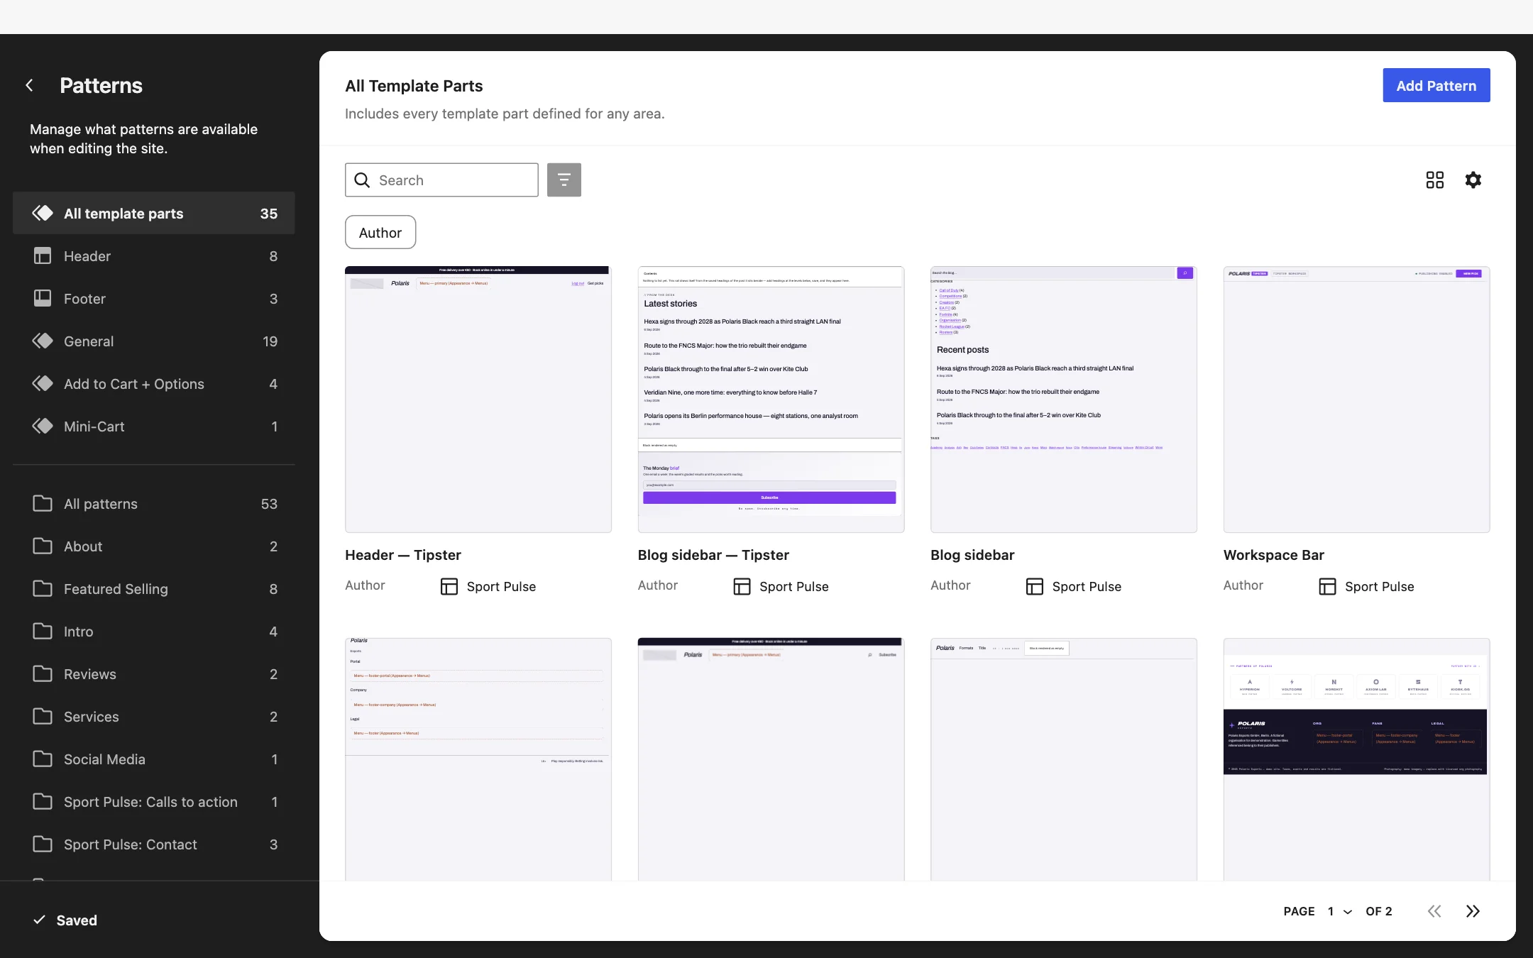Screen dimensions: 1533x958
Task: Click the Add to Cart + Options icon
Action: click(43, 384)
